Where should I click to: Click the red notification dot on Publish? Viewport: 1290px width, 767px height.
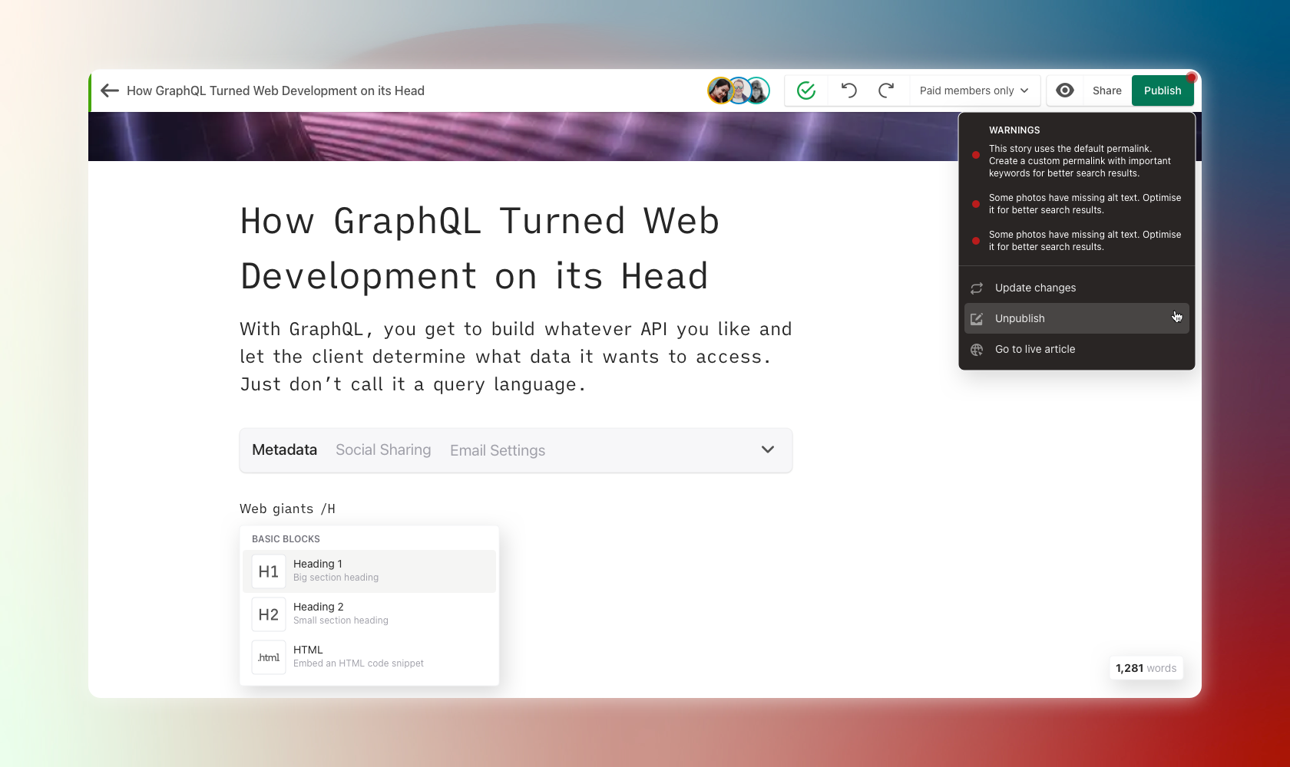[1192, 77]
